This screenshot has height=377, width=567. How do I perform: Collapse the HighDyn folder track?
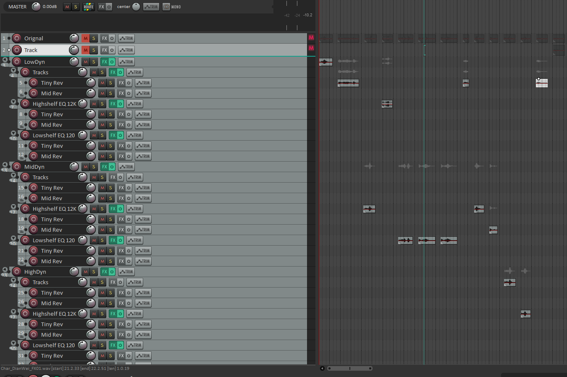5,270
